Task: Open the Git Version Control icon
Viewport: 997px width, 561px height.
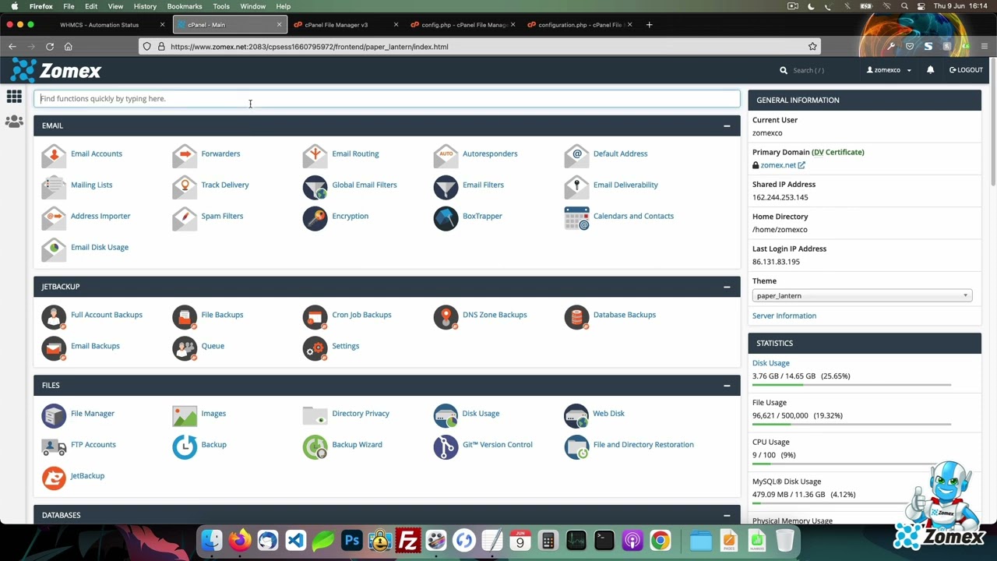Action: tap(446, 446)
